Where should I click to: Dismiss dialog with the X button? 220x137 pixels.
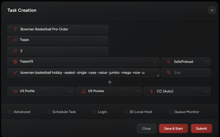coord(212,10)
